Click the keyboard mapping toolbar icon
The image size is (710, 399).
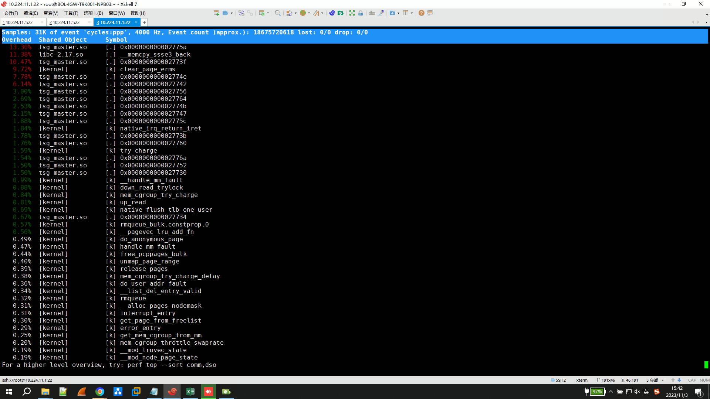[372, 13]
